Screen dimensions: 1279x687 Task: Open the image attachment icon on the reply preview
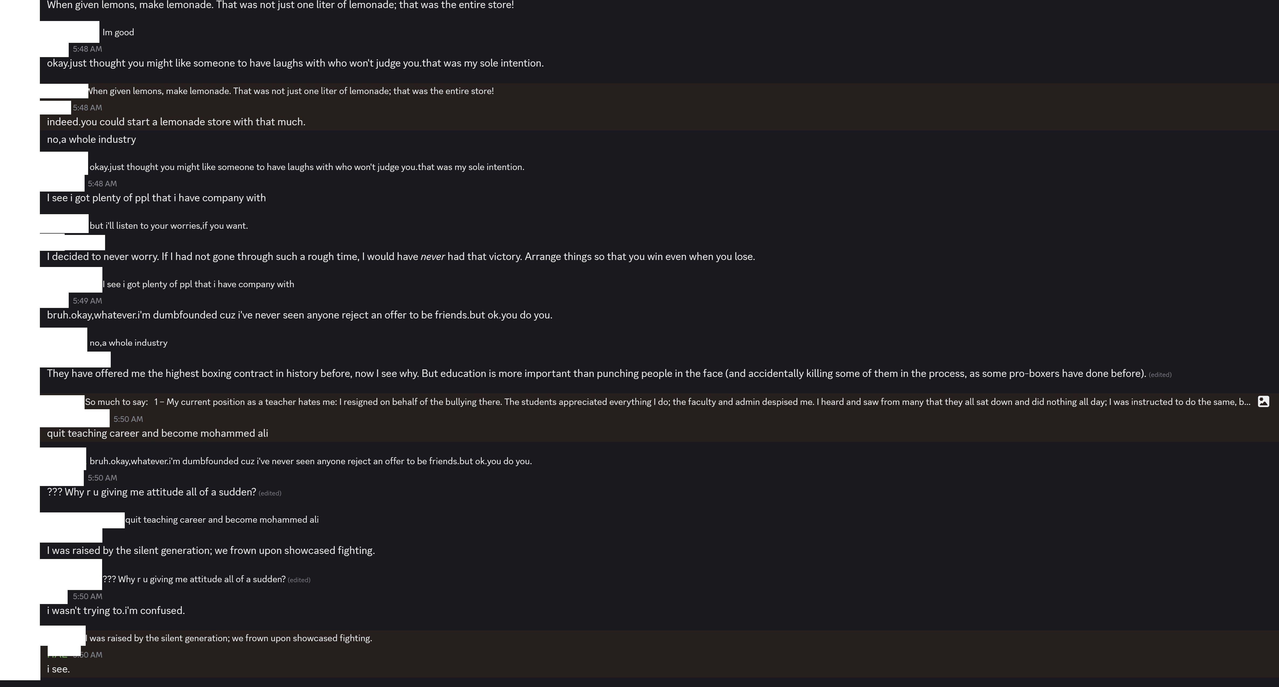1263,402
